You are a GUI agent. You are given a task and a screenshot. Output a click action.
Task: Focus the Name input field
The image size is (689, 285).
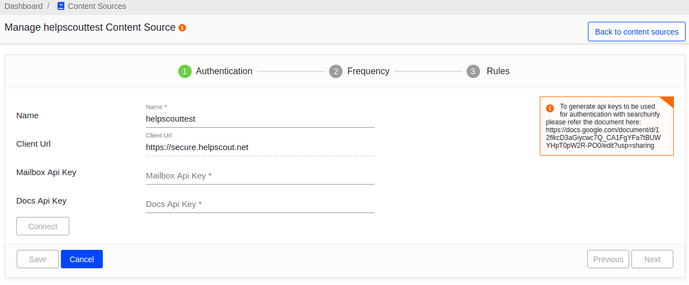point(260,119)
